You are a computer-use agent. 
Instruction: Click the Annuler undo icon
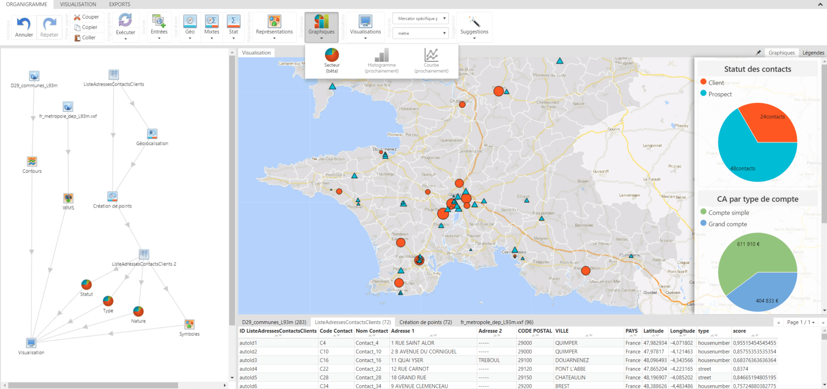point(24,23)
